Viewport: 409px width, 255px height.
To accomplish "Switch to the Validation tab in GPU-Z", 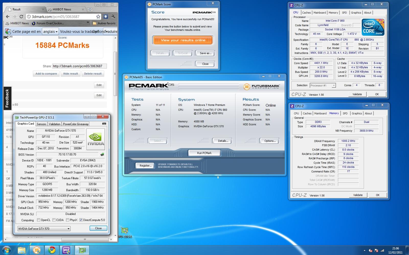I will click(54, 124).
